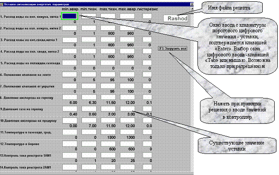Screen dimensions: 279x175
Task: Click label 11.Температура в газоходе, град.
Action: coord(26,132)
